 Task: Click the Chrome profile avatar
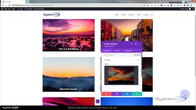(191, 5)
